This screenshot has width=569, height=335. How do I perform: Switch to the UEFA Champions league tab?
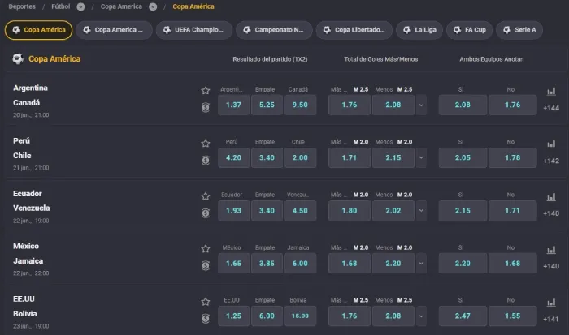click(x=194, y=30)
